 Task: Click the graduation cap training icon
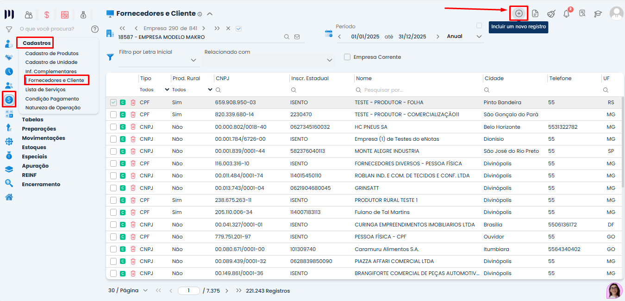click(x=598, y=13)
